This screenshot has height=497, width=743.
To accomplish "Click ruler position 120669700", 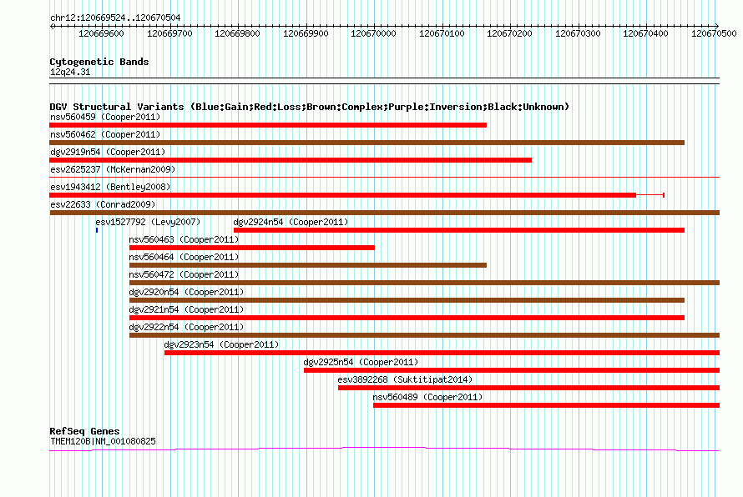I will click(169, 33).
